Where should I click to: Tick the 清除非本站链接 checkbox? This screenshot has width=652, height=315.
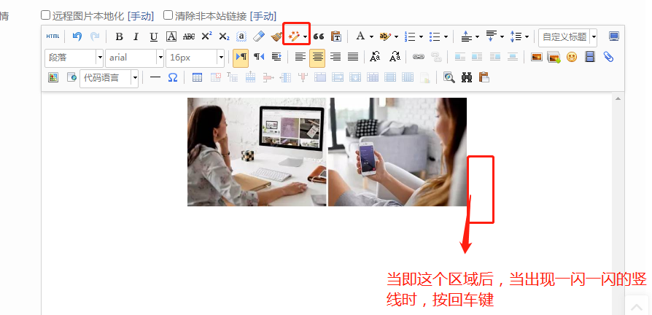(x=168, y=15)
